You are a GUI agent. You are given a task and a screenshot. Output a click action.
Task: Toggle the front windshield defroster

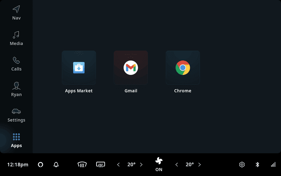82,165
